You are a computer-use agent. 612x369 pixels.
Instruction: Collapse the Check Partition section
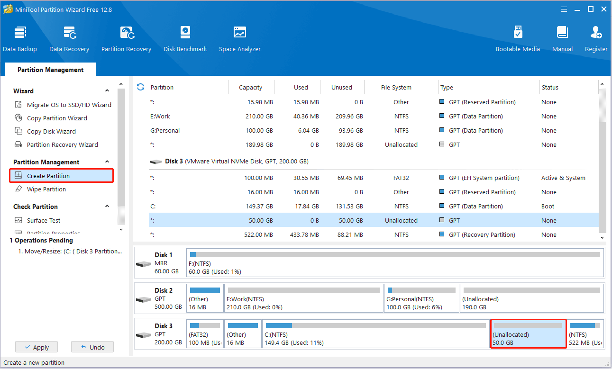coord(107,206)
